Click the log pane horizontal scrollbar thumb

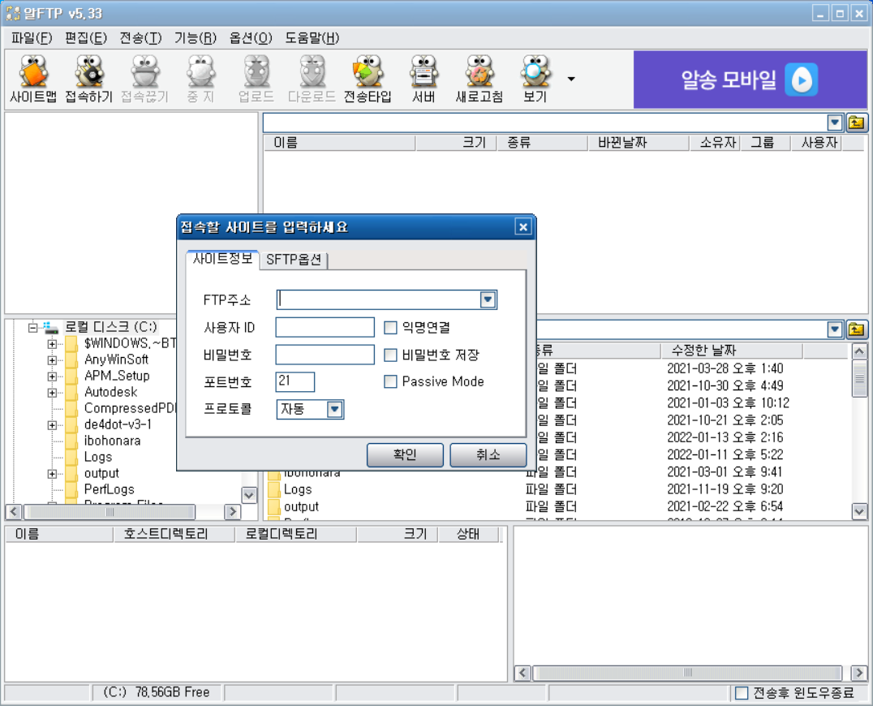[687, 673]
